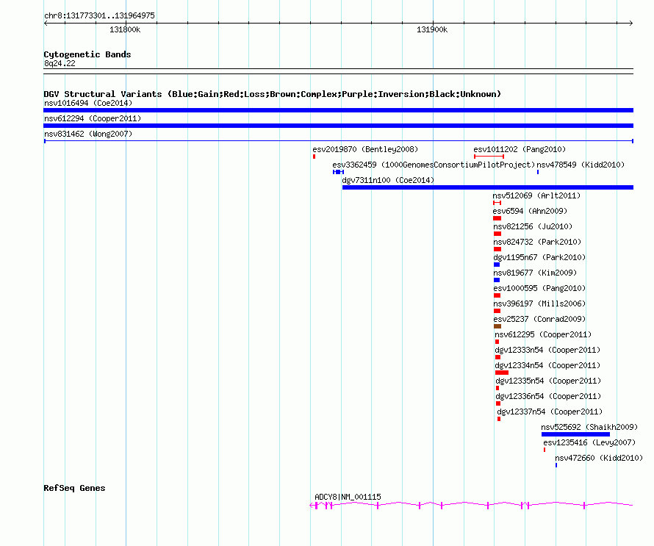Select the nsv525692 (Shaikh2009) label
The width and height of the screenshot is (654, 546).
(589, 427)
